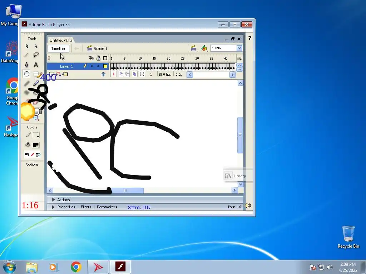
Task: Select the Subselection tool
Action: point(36,46)
